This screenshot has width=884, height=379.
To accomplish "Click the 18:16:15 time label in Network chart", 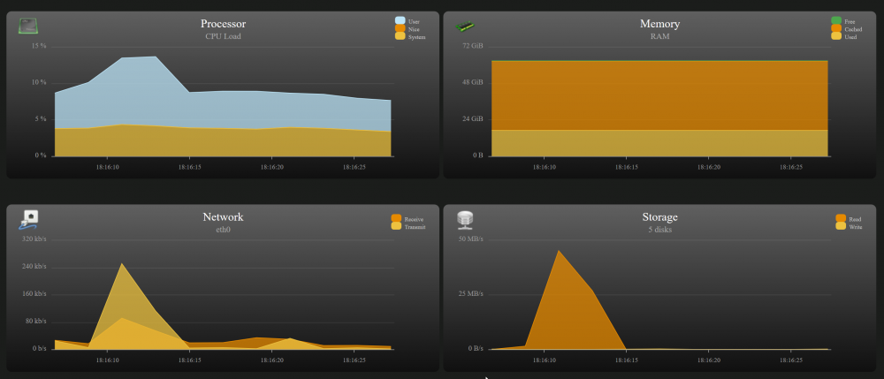I will [189, 360].
